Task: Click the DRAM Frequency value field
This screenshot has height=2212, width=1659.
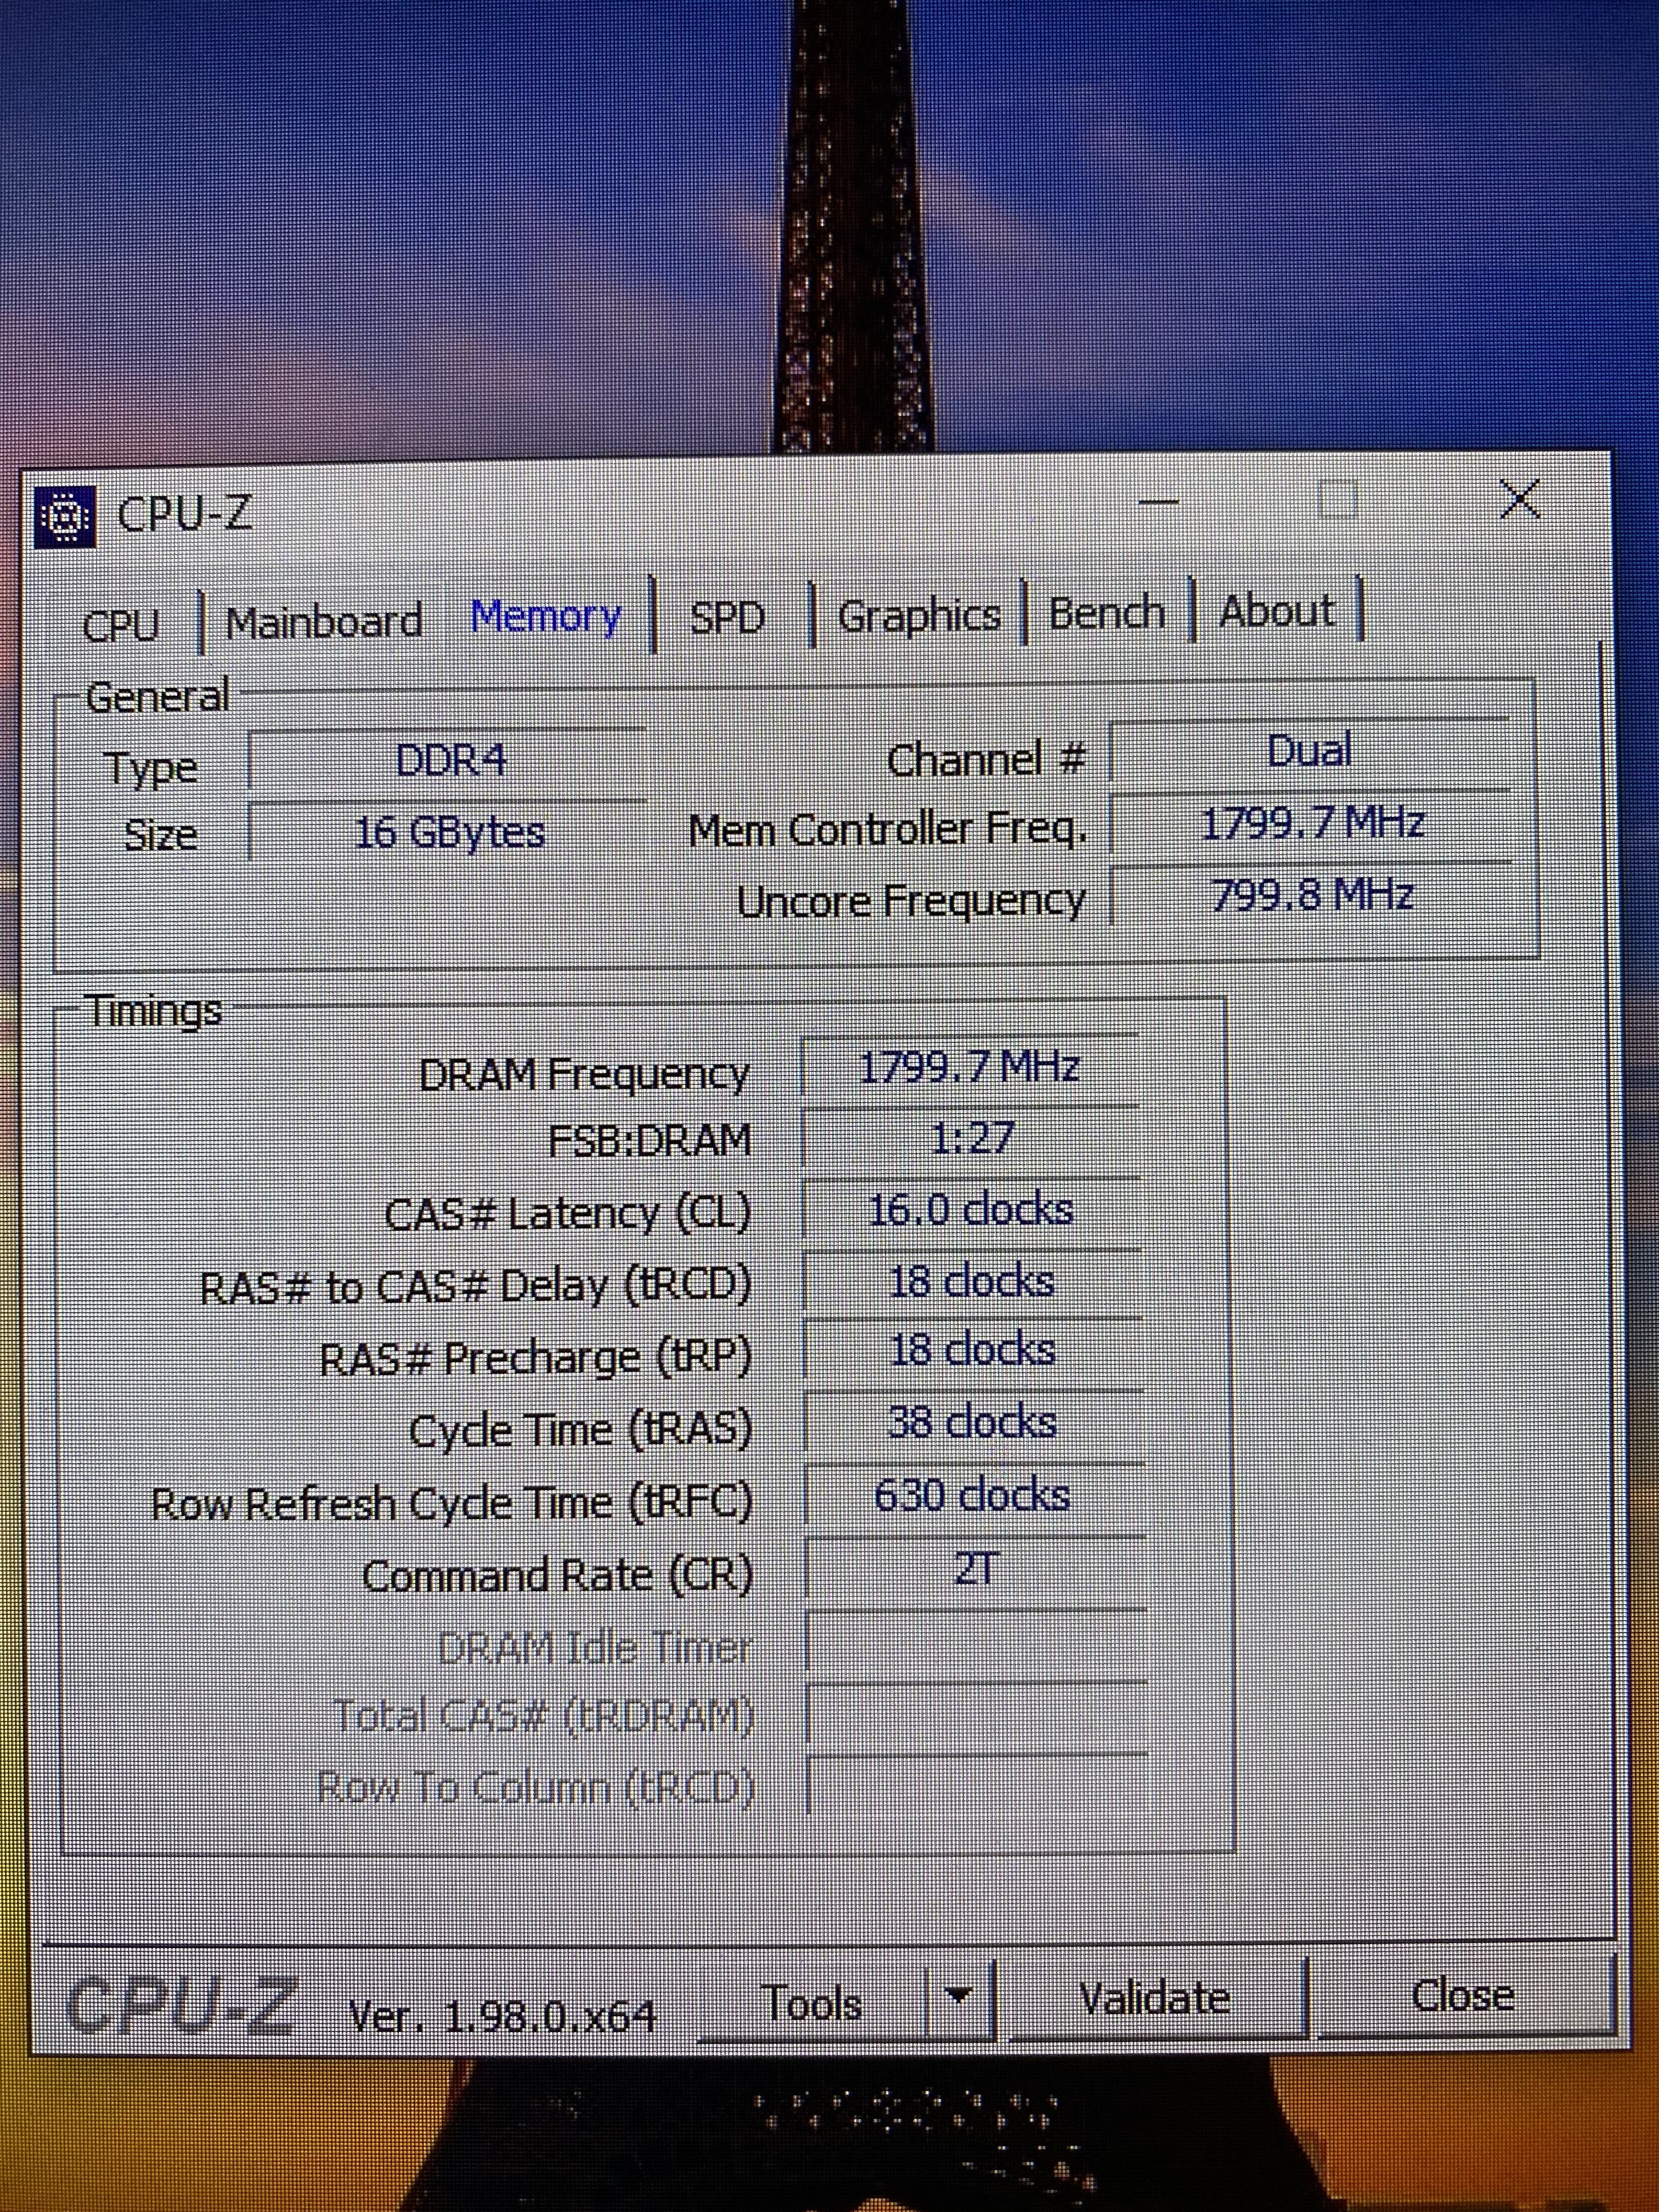Action: click(969, 1068)
